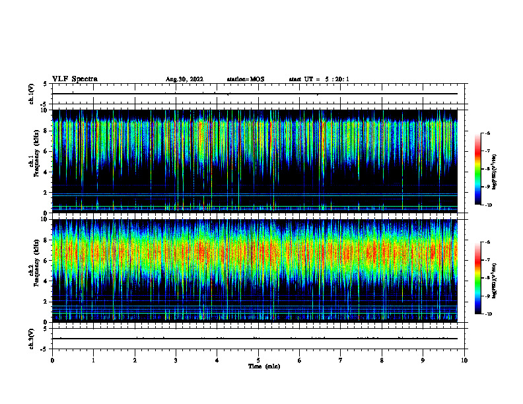Click the ch.3 voltage waveform trace panel
Screen dimensions: 523x404
[258, 339]
